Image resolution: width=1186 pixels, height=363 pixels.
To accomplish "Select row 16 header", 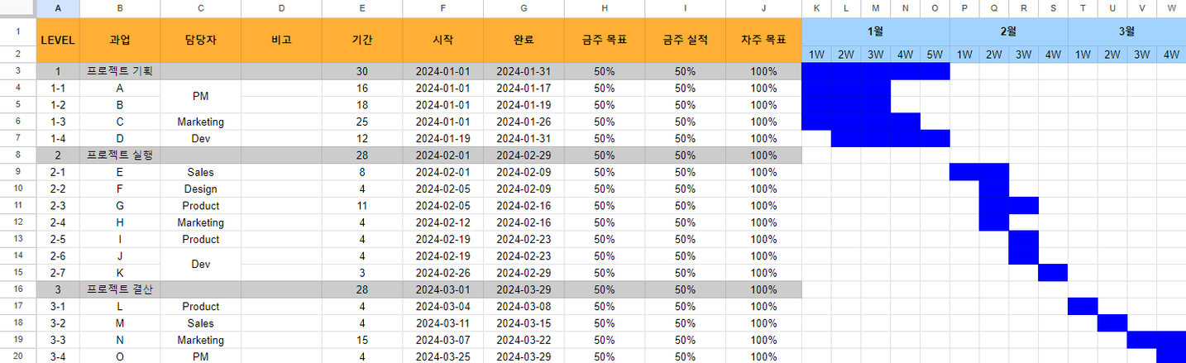I will (18, 289).
